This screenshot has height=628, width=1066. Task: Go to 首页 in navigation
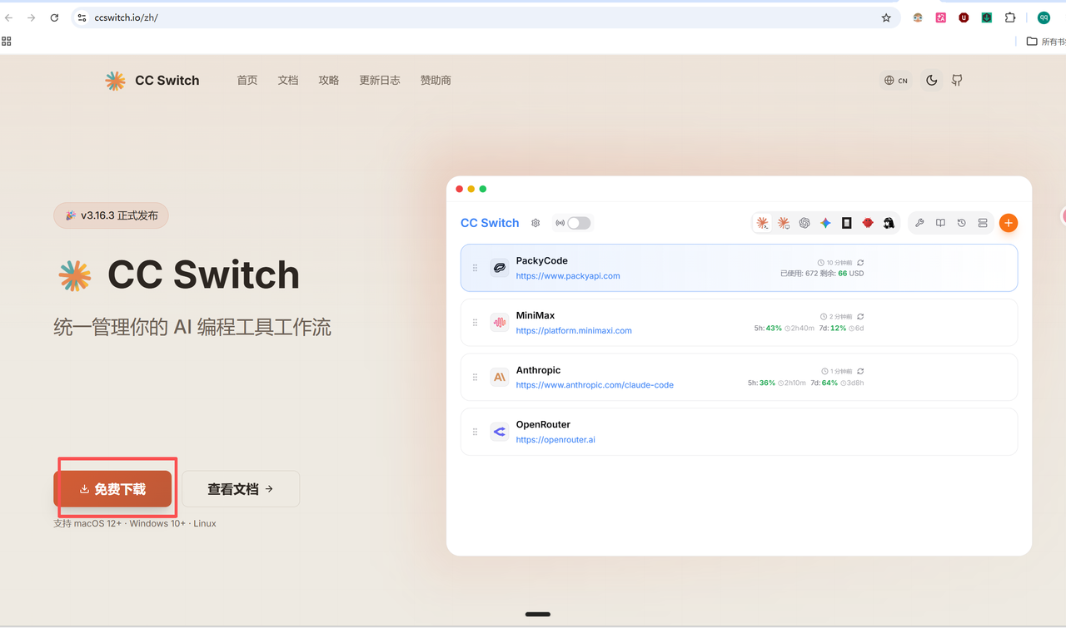click(247, 81)
